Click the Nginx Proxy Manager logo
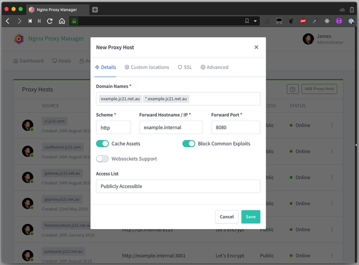359x265 pixels. tap(19, 39)
